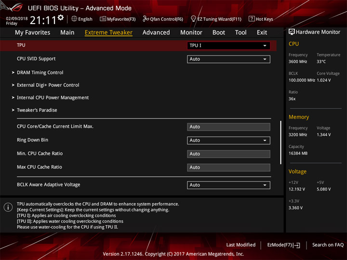Click the vertical scrollbar of settings list
The image size is (347, 260).
280,143
